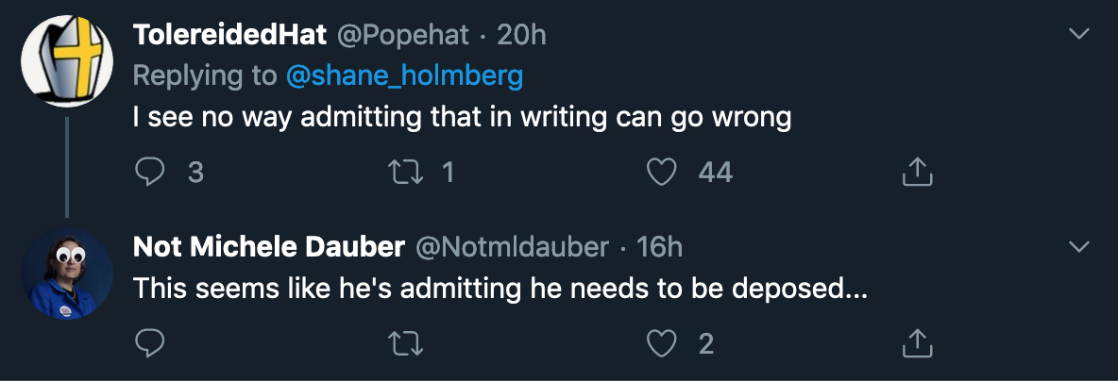This screenshot has width=1118, height=381.
Task: Open the tweet text about admitting in writing
Action: click(x=462, y=118)
